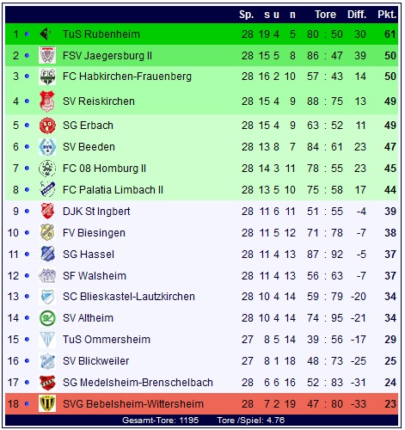The image size is (405, 430).
Task: Click the FSV Jaegersburg II club logo
Action: click(47, 55)
